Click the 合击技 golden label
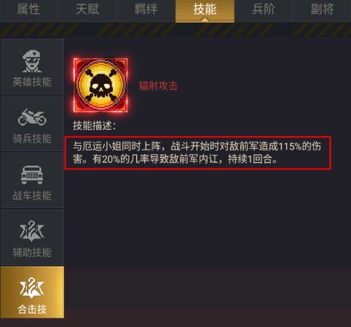351x327 pixels. pyautogui.click(x=32, y=309)
